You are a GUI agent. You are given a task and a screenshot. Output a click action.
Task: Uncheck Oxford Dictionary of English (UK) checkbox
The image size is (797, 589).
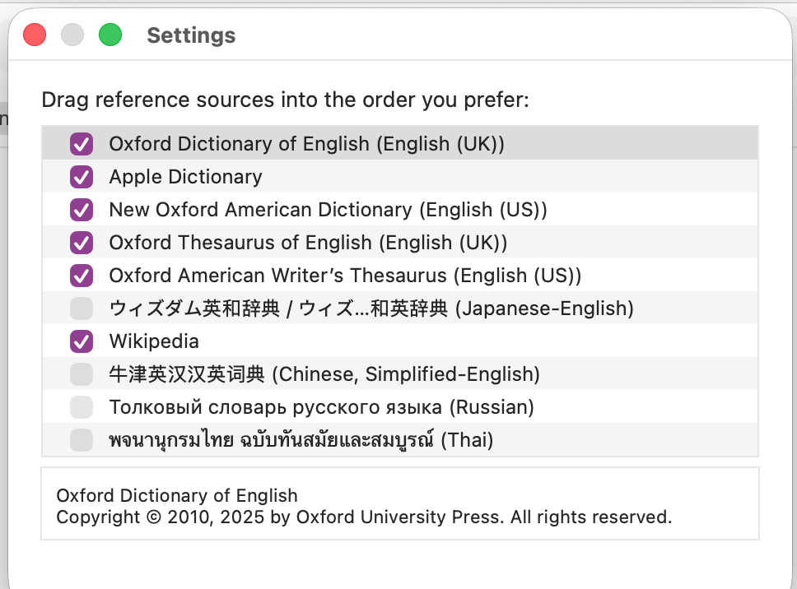pos(82,144)
